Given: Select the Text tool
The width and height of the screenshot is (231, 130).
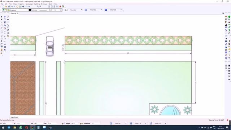Looking at the screenshot, I should 1,41.
